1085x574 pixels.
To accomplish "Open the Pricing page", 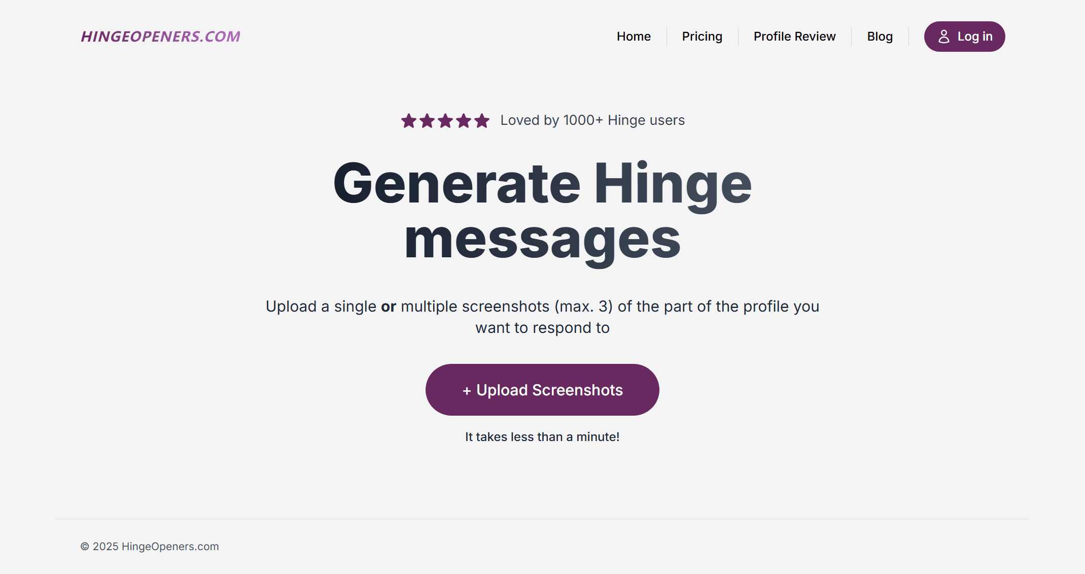I will pos(702,37).
